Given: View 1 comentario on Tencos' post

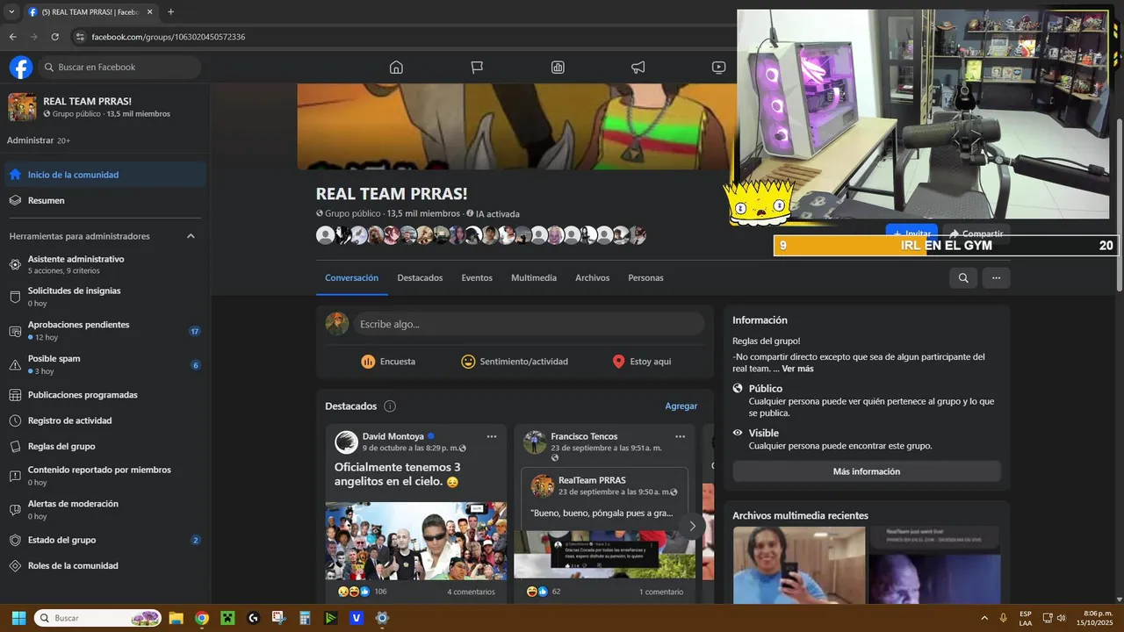Looking at the screenshot, I should 661,592.
